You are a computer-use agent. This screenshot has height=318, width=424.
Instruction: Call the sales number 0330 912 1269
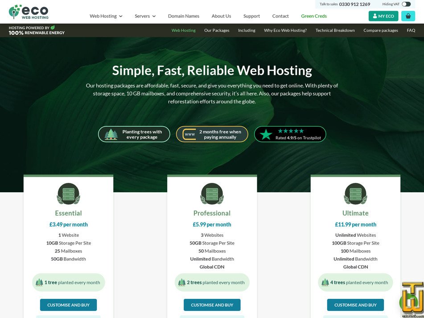355,4
